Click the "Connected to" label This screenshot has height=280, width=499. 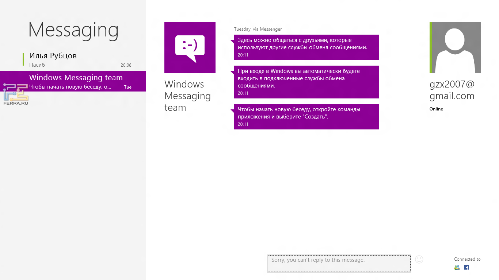[x=467, y=259]
